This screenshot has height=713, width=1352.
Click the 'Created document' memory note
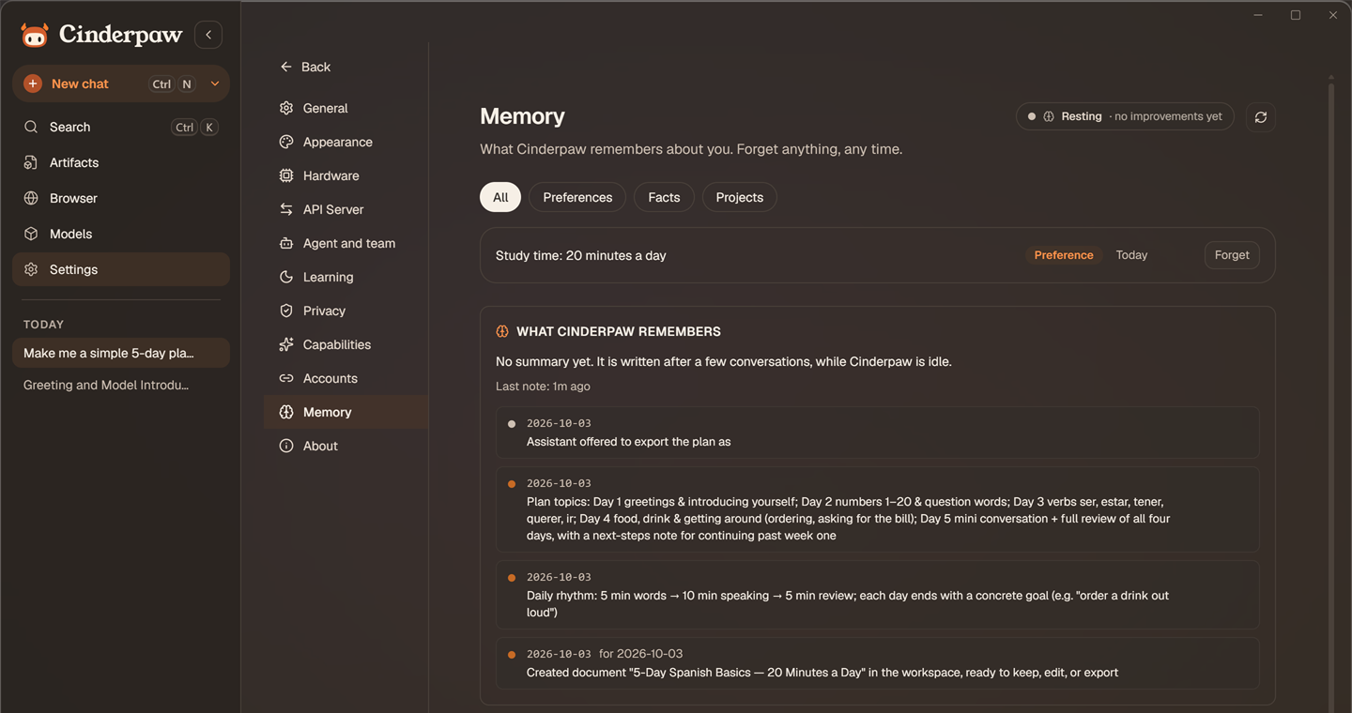pos(878,663)
